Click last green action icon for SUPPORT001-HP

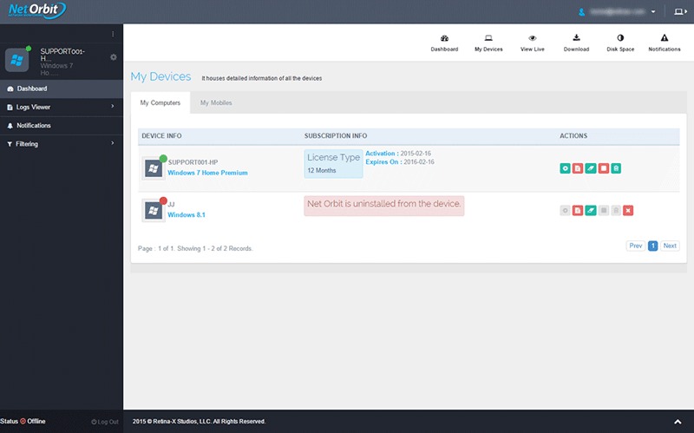616,168
